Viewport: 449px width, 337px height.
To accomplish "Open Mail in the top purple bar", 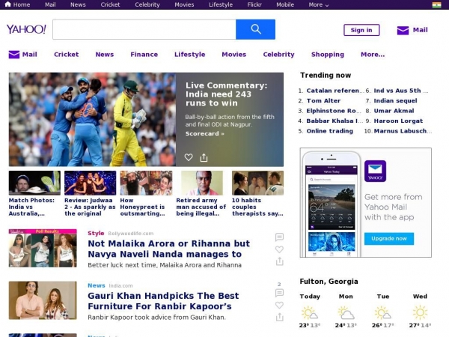I will 50,4.
